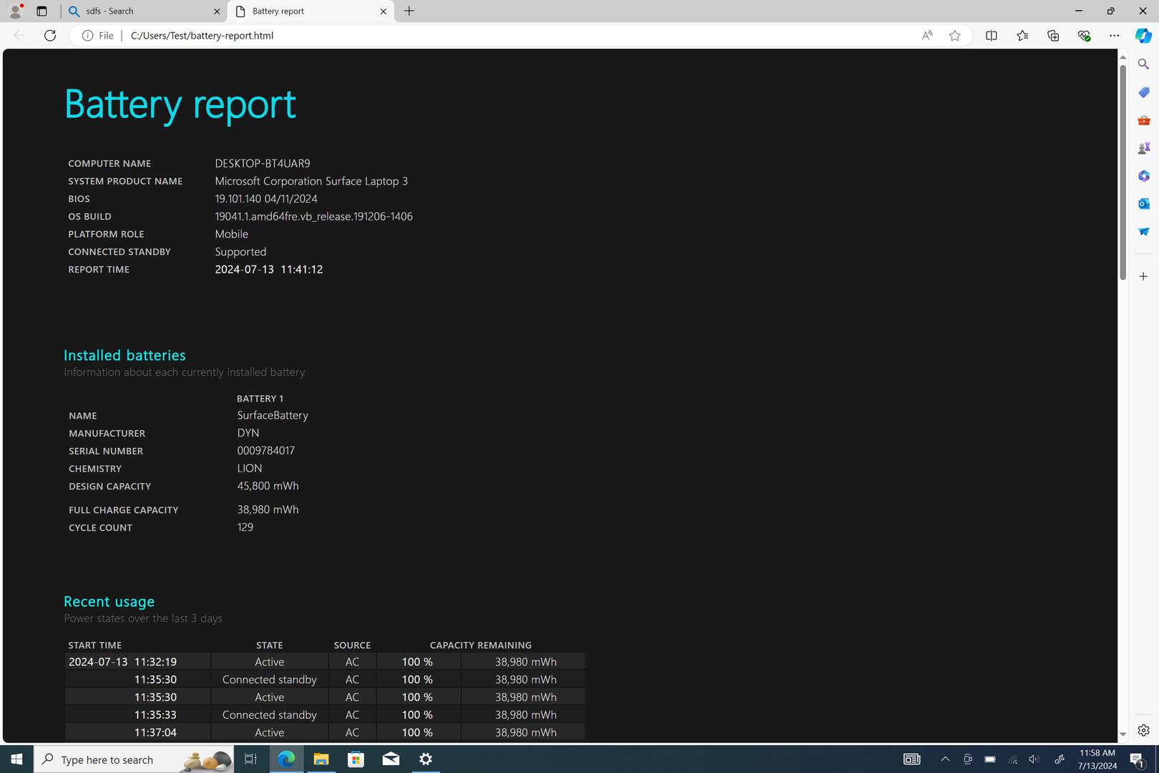This screenshot has height=773, width=1159.
Task: Open sidebar Search icon
Action: 1143,64
